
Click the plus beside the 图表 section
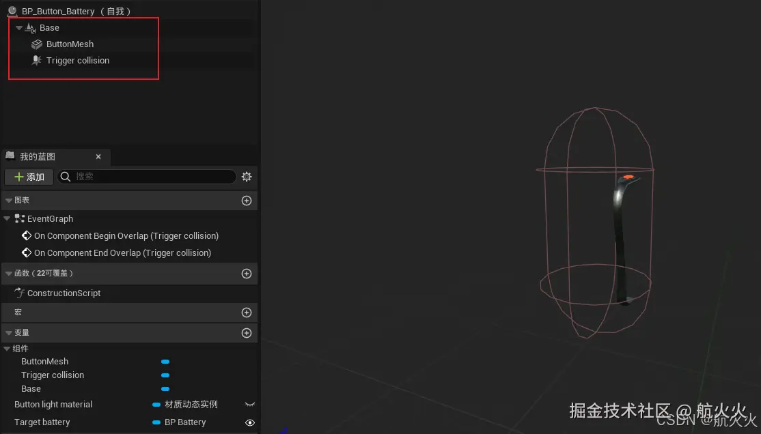click(246, 200)
